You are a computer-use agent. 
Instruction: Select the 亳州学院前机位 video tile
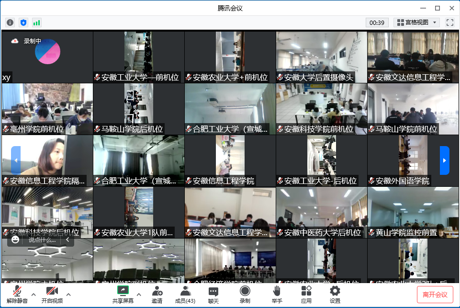pyautogui.click(x=47, y=109)
